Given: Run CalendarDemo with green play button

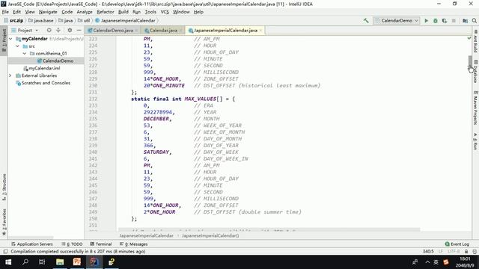Looking at the screenshot, I should click(426, 20).
